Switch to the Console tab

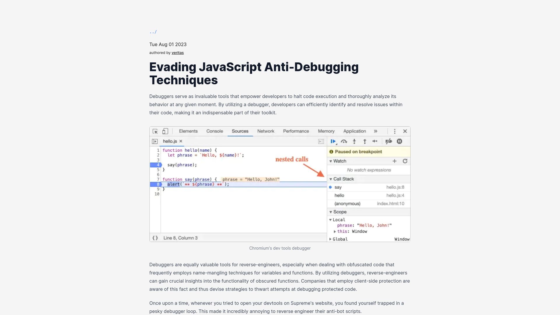(x=215, y=131)
